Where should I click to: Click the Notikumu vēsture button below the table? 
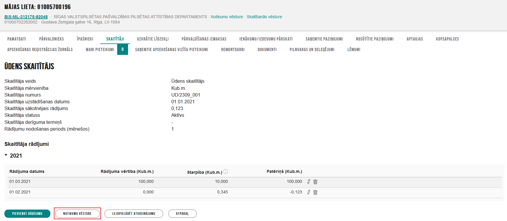77,214
